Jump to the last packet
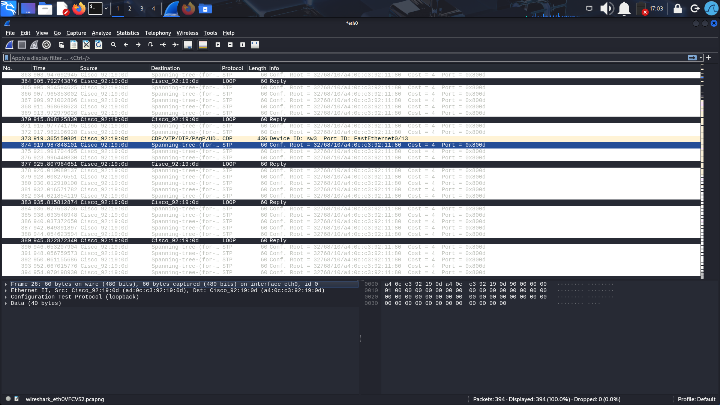The image size is (720, 405). pyautogui.click(x=175, y=45)
